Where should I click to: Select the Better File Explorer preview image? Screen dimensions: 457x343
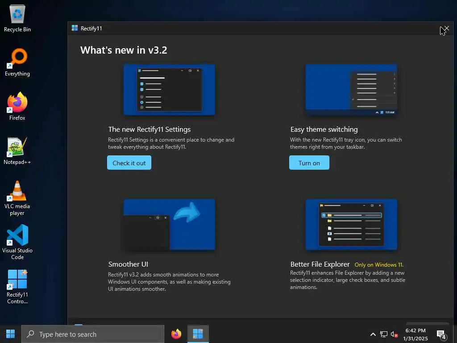(x=351, y=225)
